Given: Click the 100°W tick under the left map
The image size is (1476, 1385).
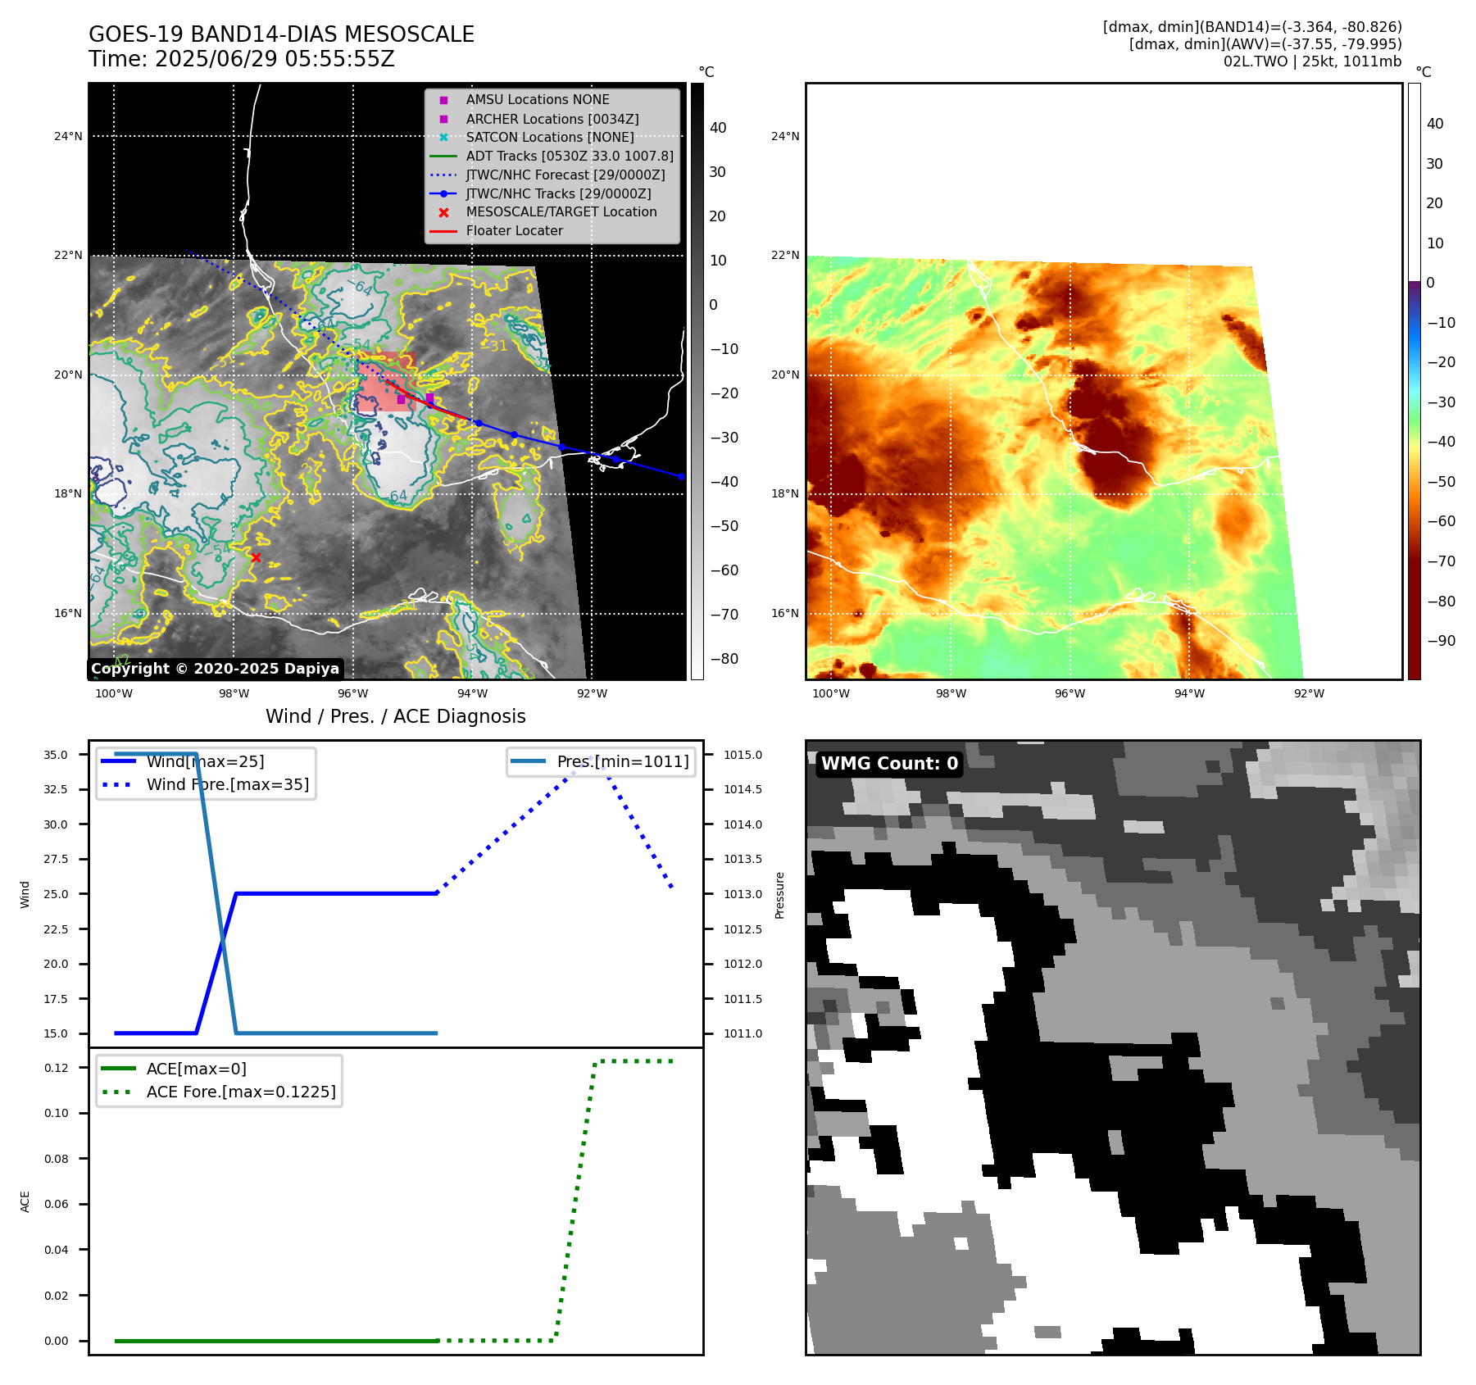Looking at the screenshot, I should click(x=114, y=693).
